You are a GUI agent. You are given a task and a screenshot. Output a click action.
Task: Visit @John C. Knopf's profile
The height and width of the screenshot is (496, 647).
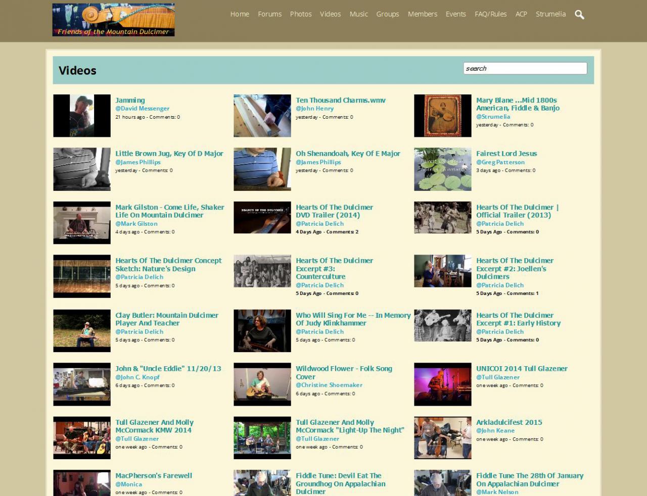pos(137,377)
